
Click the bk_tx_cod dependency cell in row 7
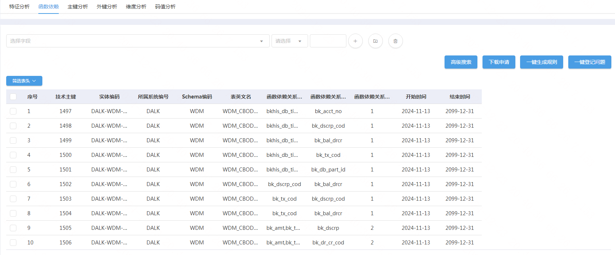coord(285,199)
